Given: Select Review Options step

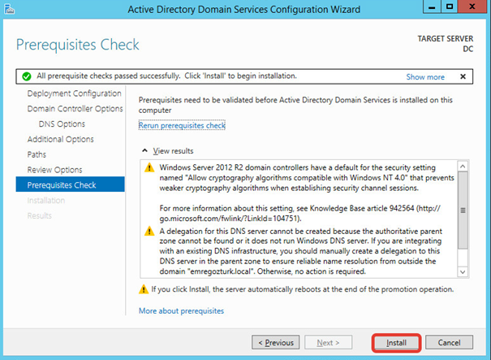Looking at the screenshot, I should click(54, 170).
